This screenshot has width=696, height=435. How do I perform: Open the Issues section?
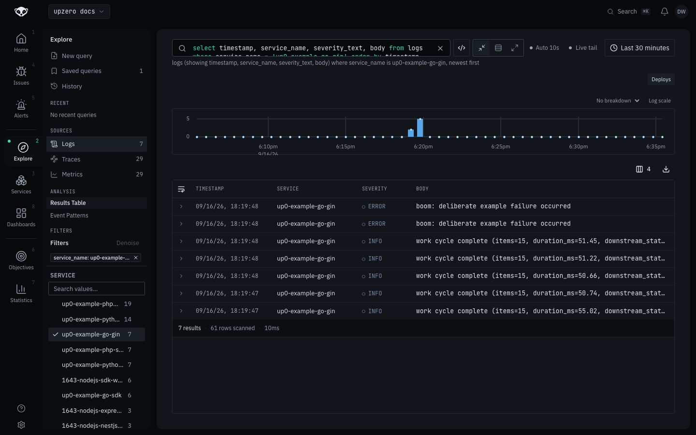coord(21,75)
